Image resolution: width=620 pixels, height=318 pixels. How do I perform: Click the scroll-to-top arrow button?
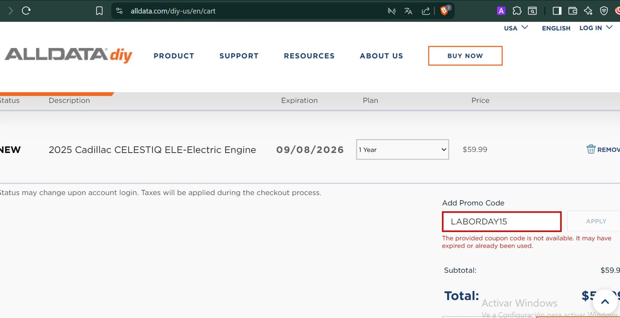point(605,302)
